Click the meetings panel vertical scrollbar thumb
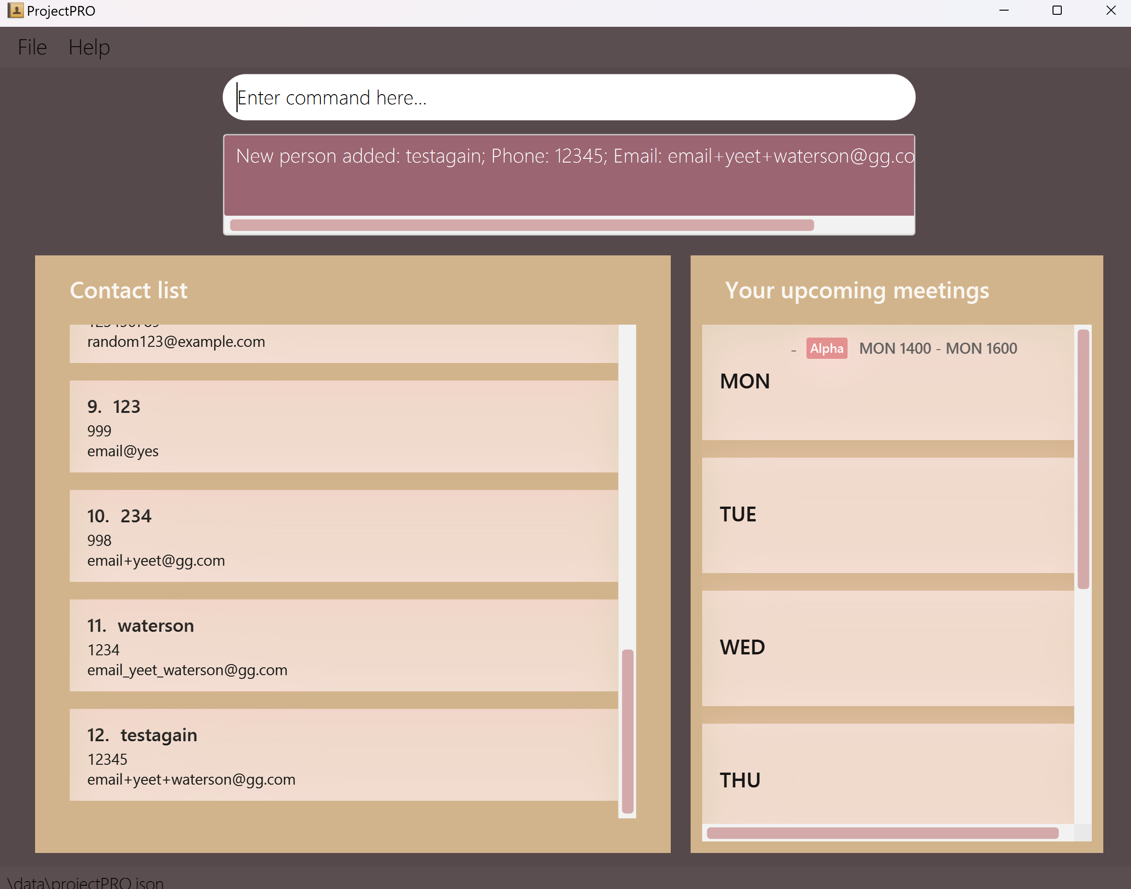 point(1083,458)
